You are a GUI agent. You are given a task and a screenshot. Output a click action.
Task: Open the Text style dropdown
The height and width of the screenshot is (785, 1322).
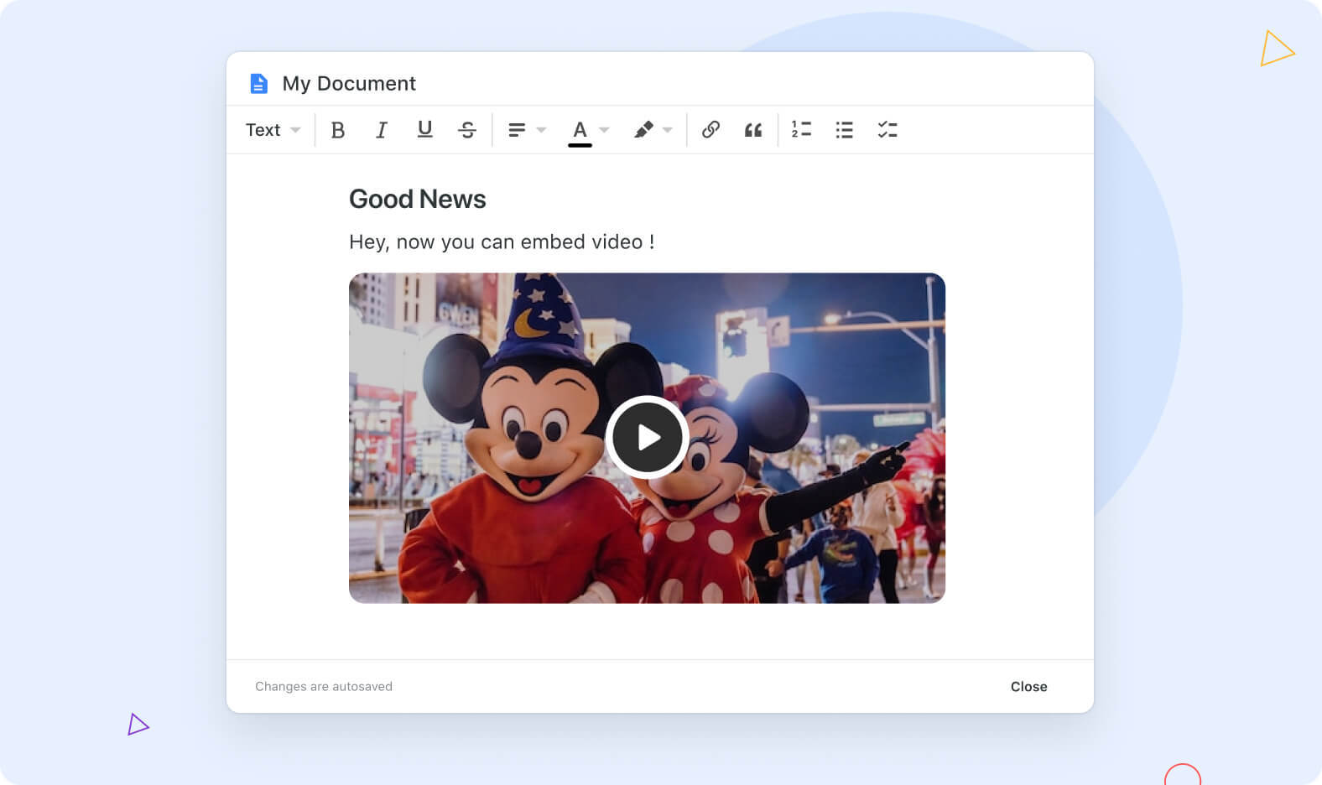(x=273, y=130)
